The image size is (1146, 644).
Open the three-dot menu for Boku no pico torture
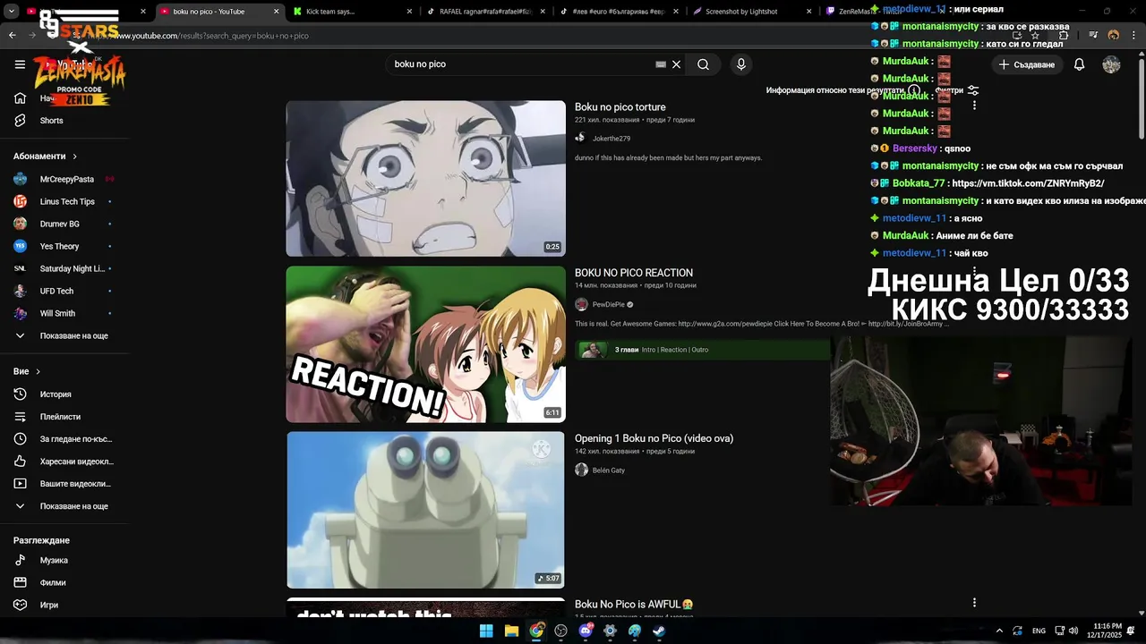(974, 106)
